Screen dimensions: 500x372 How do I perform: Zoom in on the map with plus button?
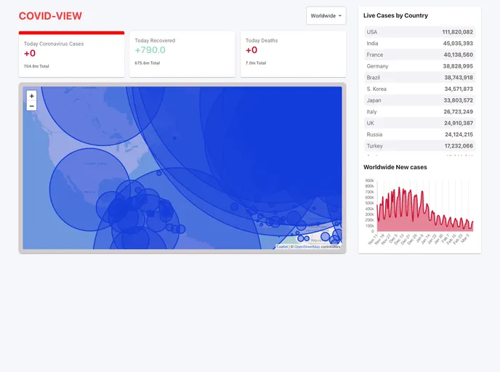[31, 96]
